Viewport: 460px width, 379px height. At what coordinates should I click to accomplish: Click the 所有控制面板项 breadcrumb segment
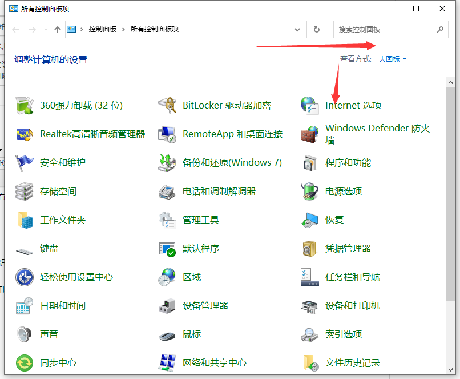click(155, 29)
